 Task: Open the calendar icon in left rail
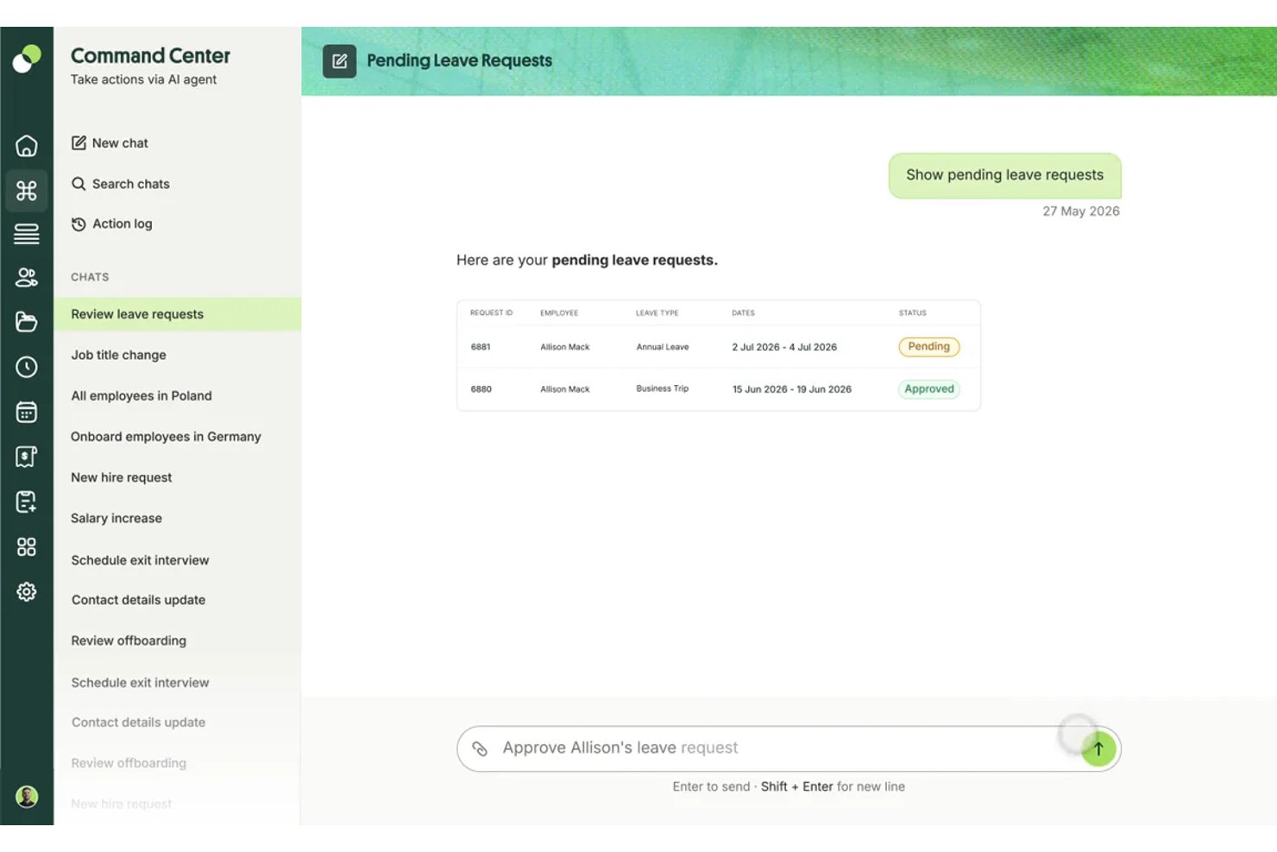pos(27,412)
